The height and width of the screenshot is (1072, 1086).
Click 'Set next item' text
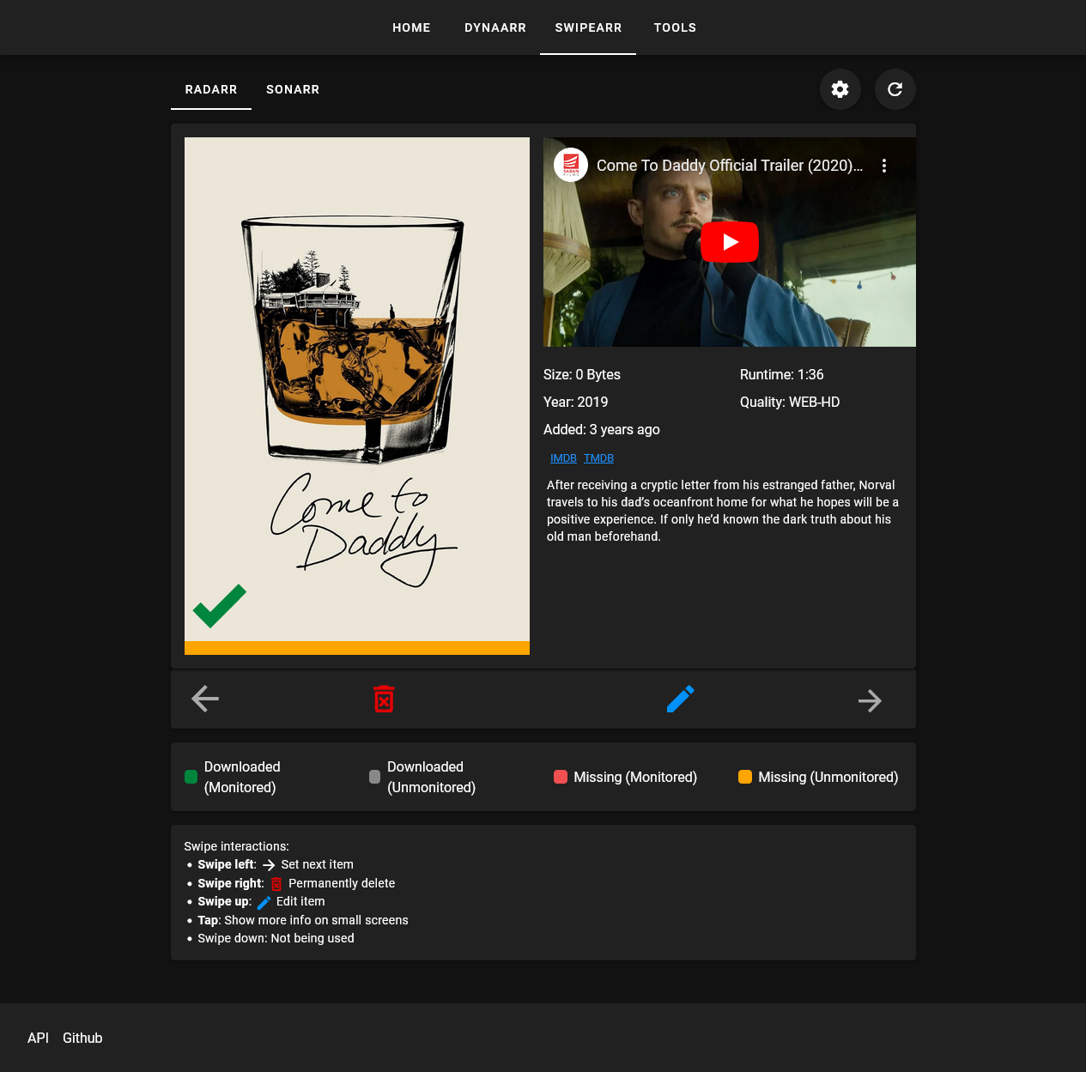(318, 865)
